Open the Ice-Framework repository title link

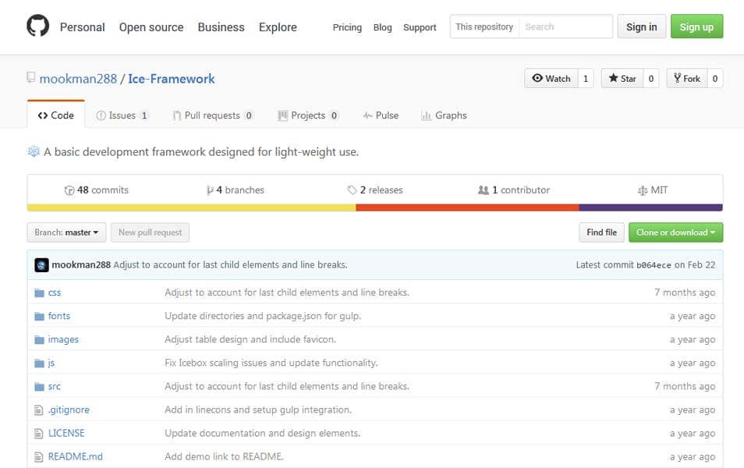point(172,79)
